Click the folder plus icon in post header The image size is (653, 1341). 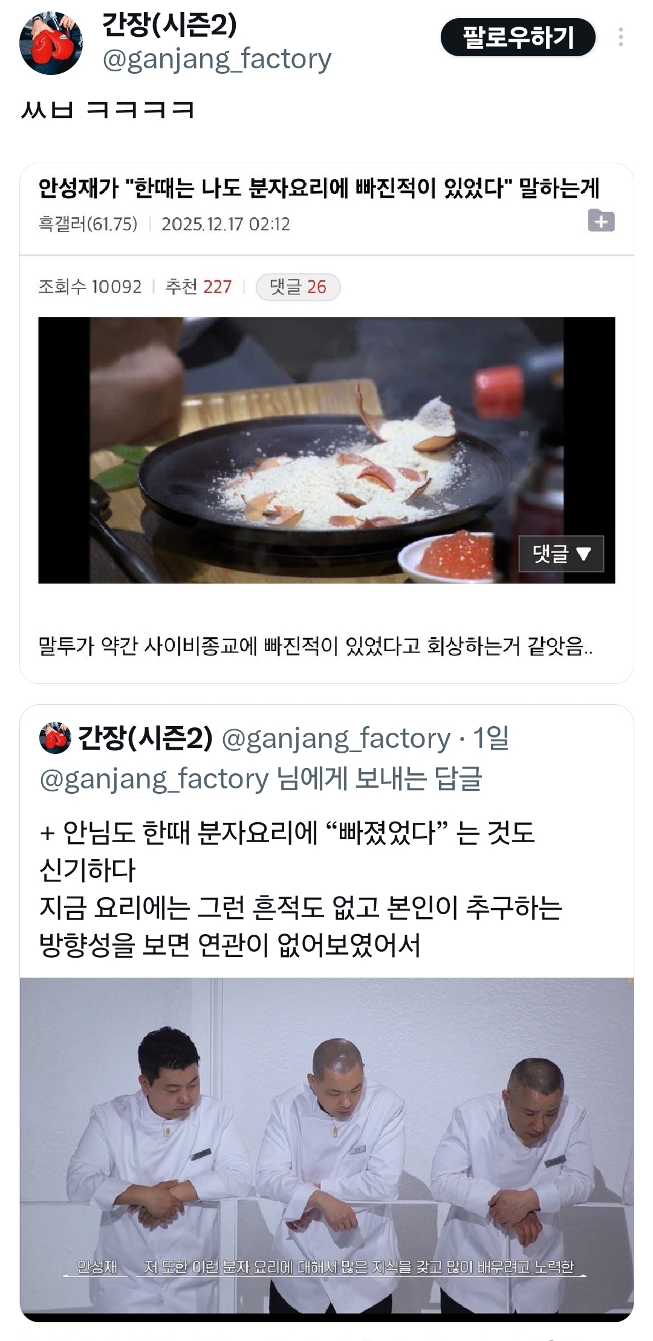[601, 221]
